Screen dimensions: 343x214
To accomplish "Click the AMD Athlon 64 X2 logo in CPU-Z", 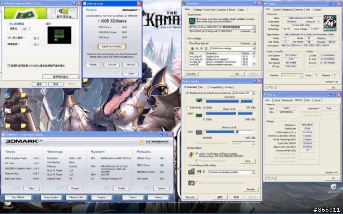I will click(x=330, y=23).
